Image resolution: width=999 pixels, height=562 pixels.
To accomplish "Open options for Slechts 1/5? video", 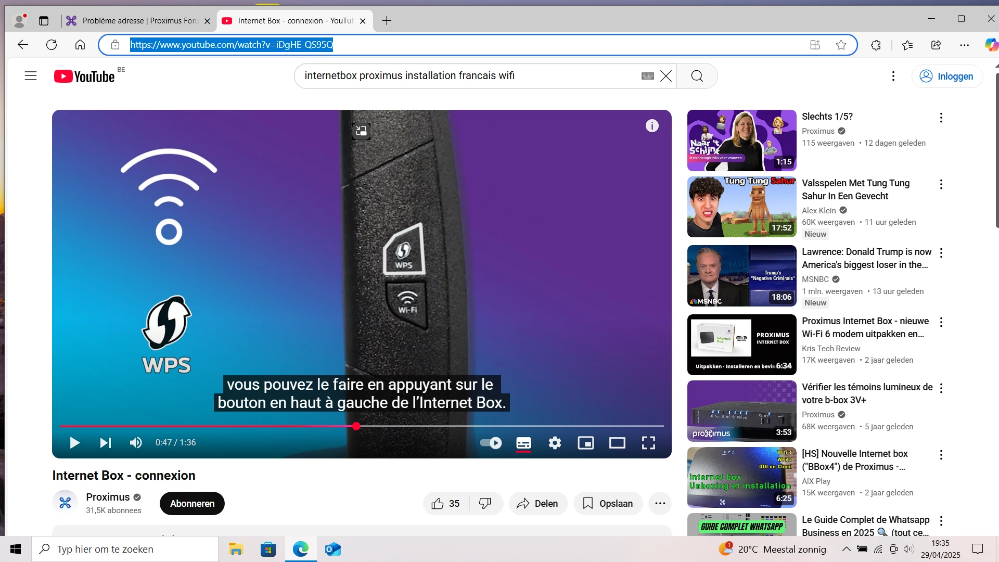I will point(941,118).
